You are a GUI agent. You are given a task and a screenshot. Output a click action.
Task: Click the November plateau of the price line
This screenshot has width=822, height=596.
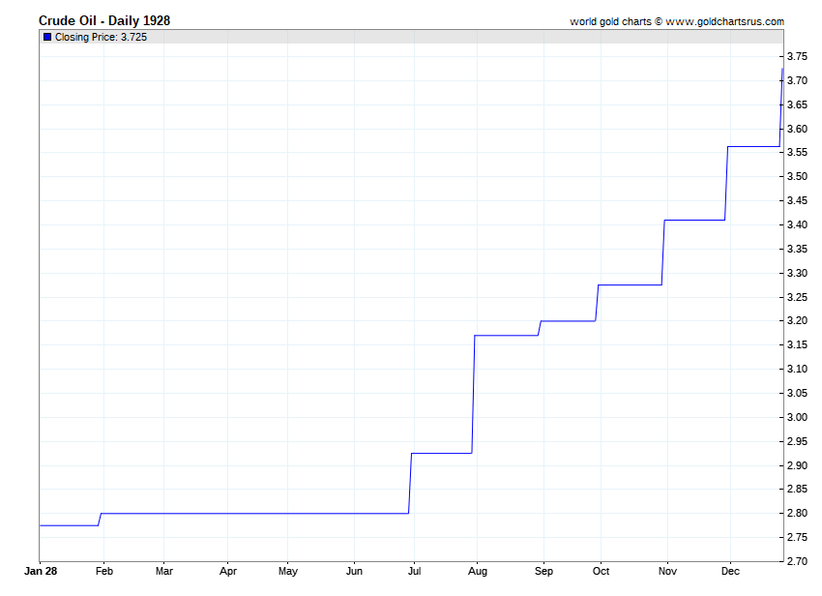click(x=694, y=220)
